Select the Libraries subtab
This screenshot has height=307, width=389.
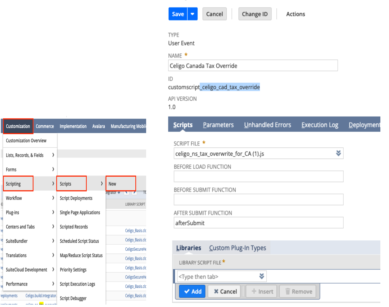pyautogui.click(x=189, y=248)
